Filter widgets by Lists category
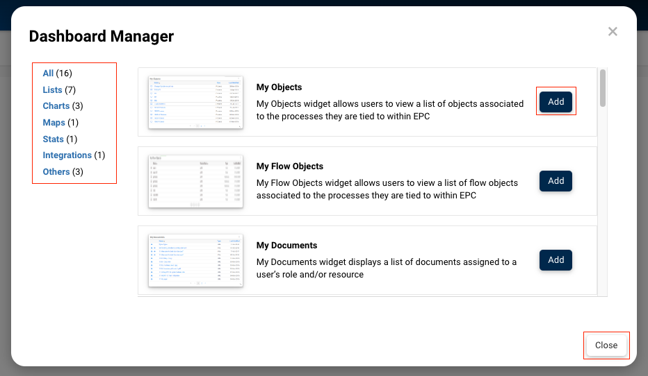The image size is (648, 376). pos(52,90)
